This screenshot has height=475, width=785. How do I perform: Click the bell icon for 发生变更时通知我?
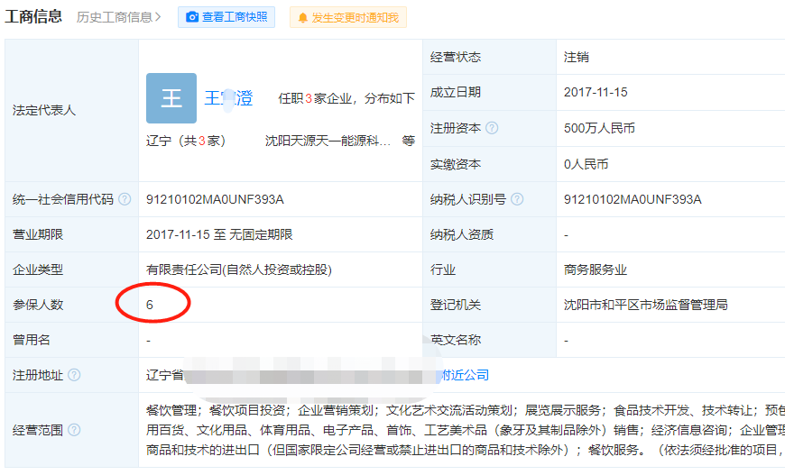pos(302,18)
